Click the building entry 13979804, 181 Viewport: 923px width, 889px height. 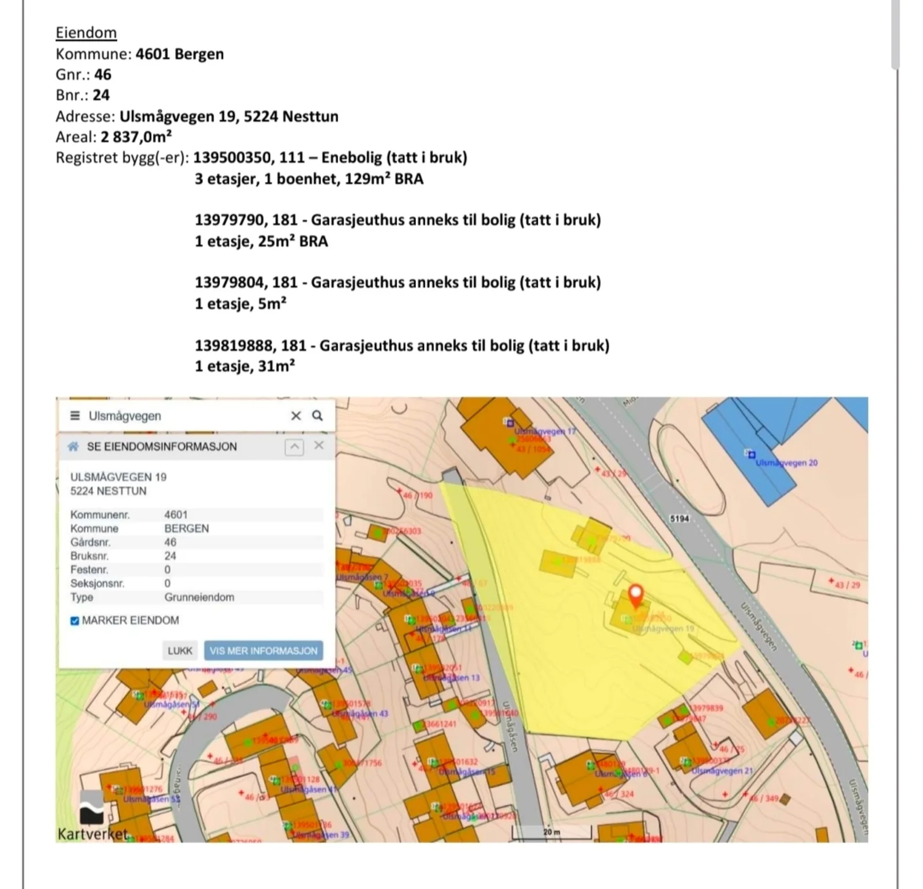pyautogui.click(x=397, y=282)
